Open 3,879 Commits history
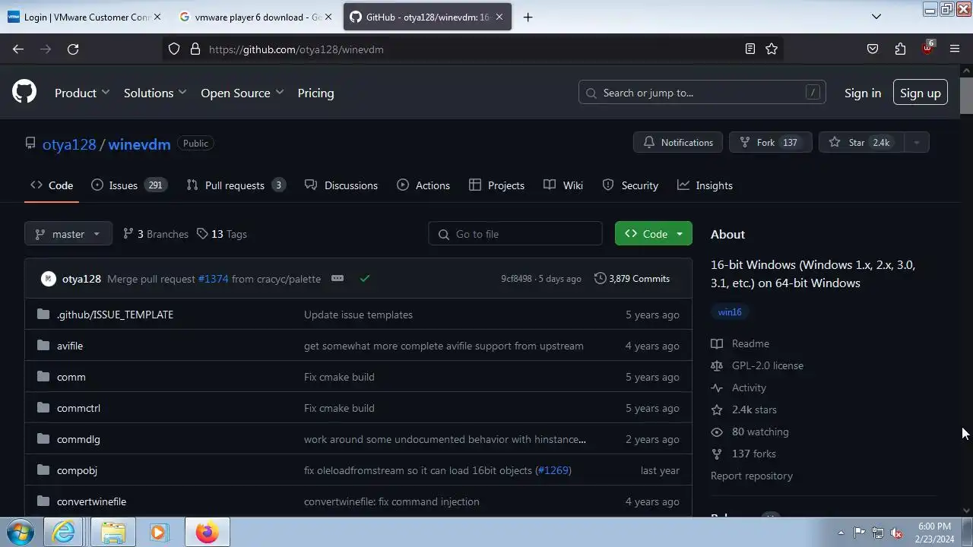This screenshot has width=973, height=547. pyautogui.click(x=632, y=279)
